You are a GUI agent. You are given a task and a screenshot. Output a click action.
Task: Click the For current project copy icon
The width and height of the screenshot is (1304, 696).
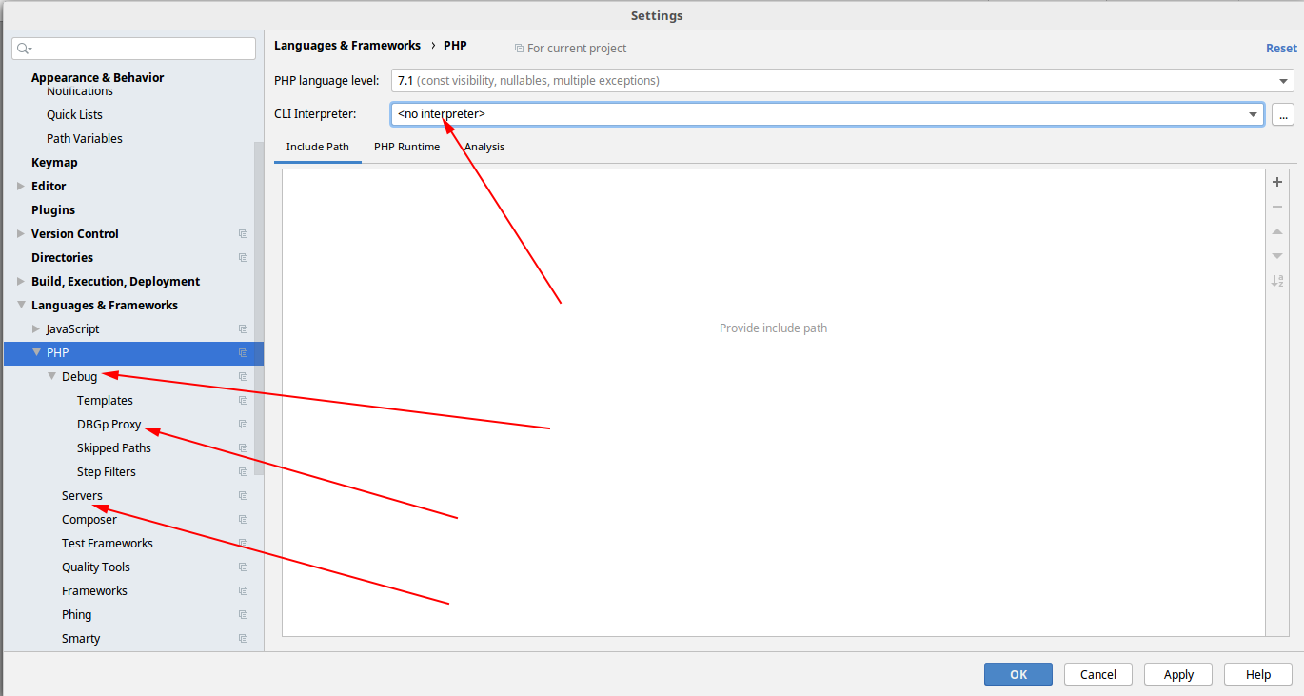[519, 49]
